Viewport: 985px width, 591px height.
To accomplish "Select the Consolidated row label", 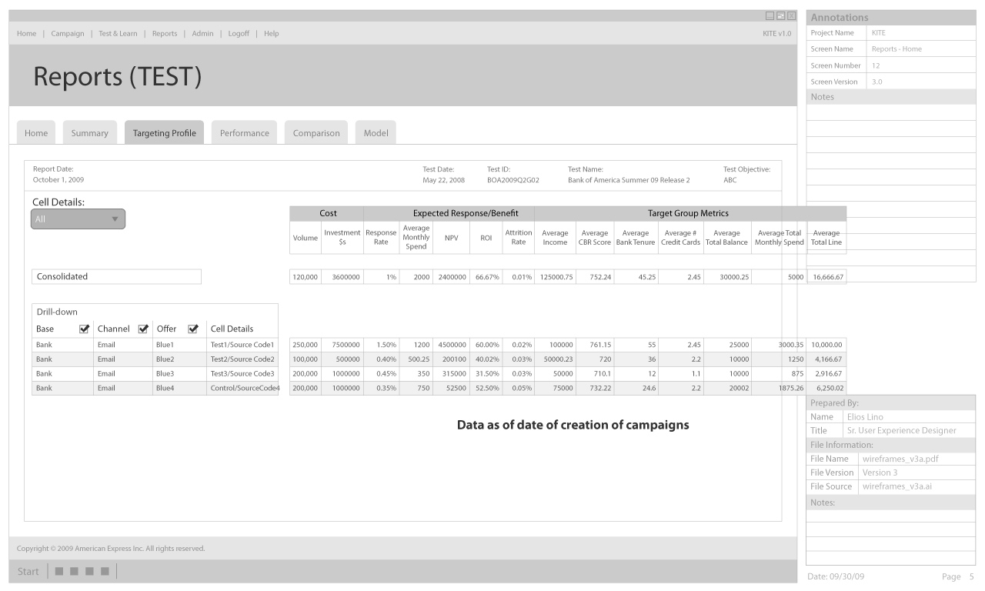I will click(116, 277).
